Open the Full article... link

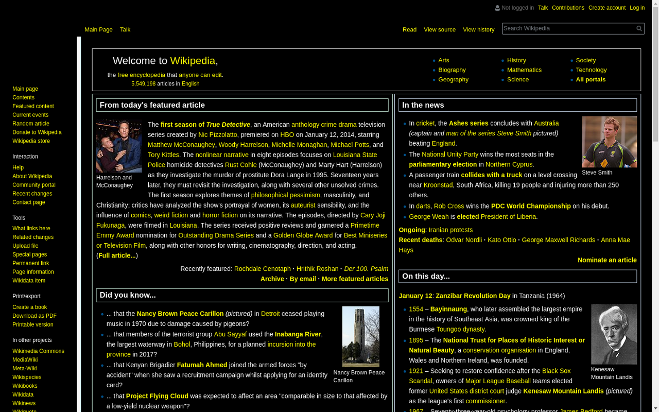(117, 255)
